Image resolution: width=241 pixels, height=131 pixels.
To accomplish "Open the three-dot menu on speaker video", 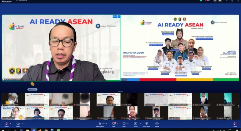I will 119,17.
